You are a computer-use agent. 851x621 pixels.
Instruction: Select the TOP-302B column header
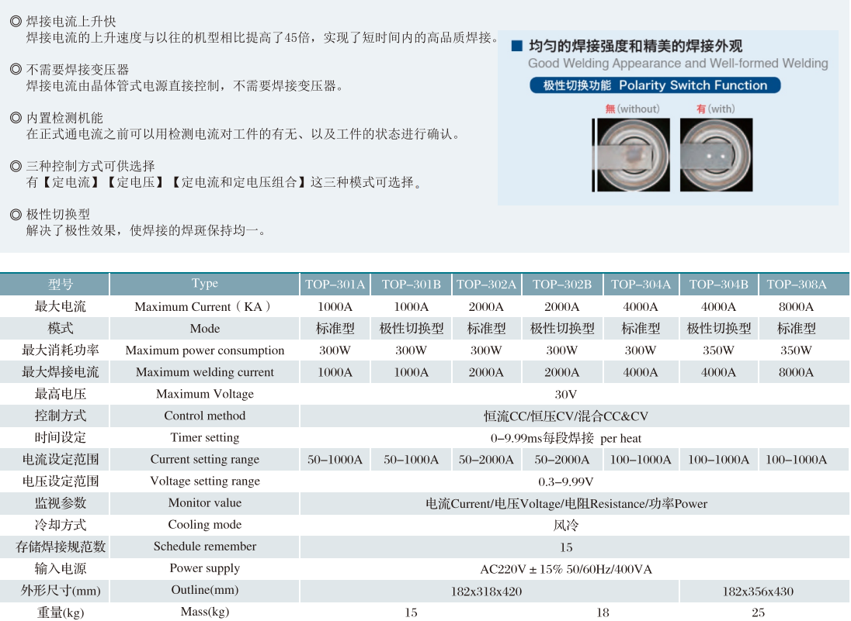click(x=562, y=285)
